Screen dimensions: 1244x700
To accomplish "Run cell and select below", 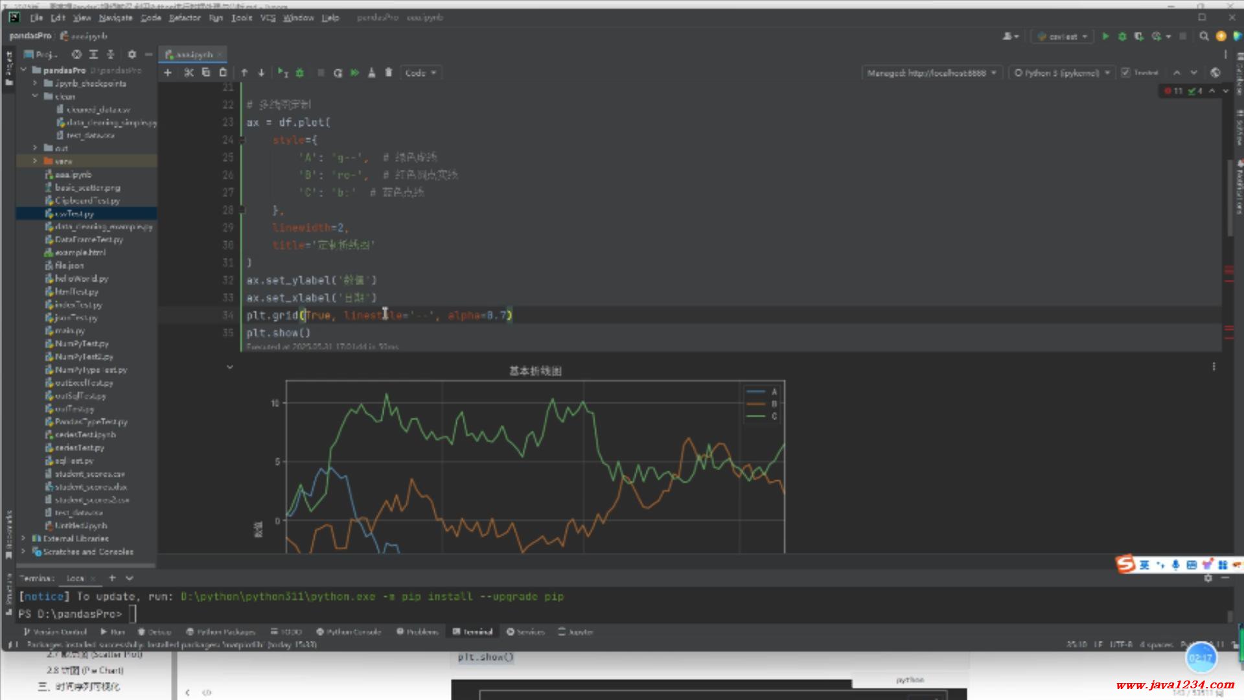I will [283, 73].
